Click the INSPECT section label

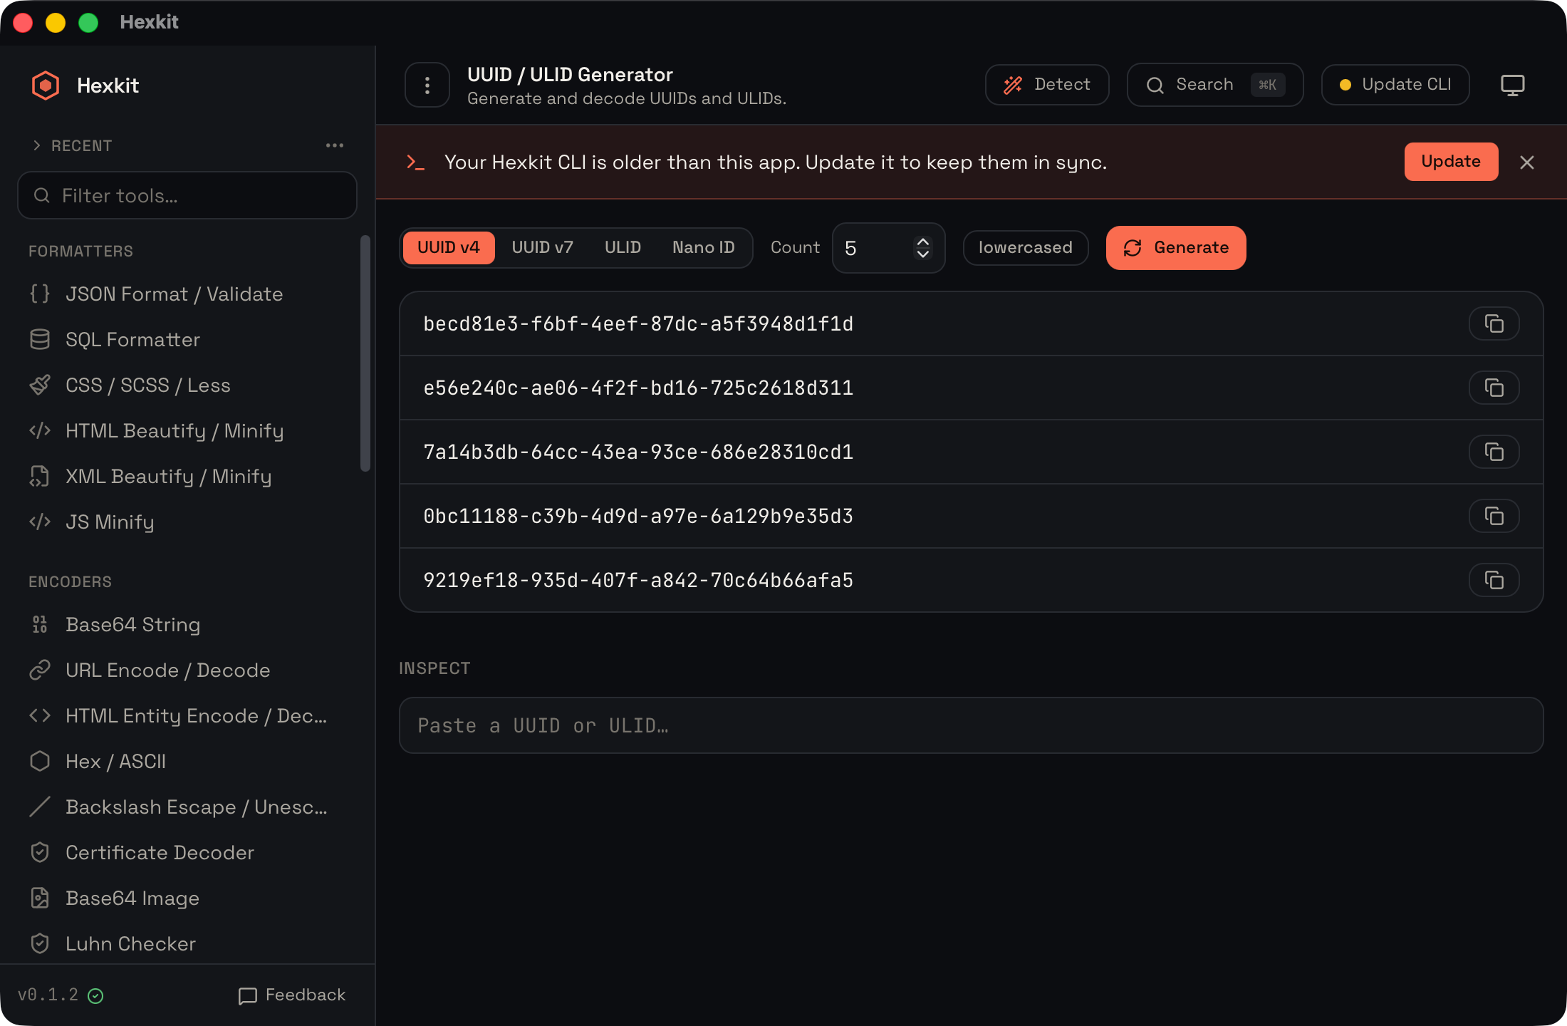coord(434,668)
